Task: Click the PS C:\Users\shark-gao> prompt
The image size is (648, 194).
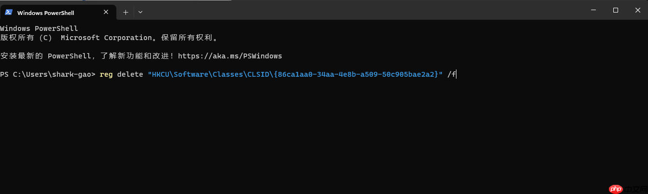Action: 48,74
